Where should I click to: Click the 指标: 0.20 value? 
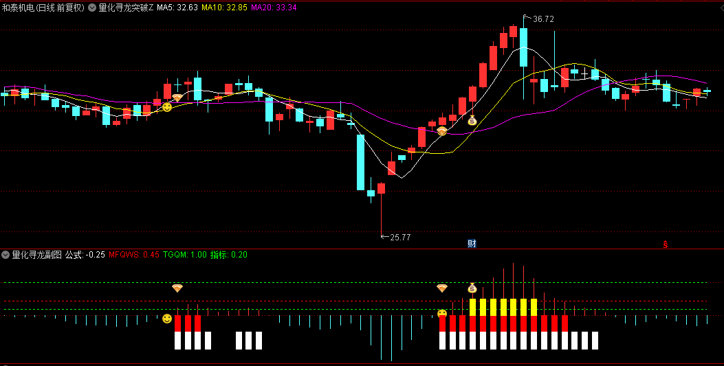(x=229, y=255)
